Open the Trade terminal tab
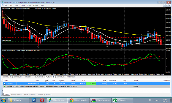 [x=7, y=94]
